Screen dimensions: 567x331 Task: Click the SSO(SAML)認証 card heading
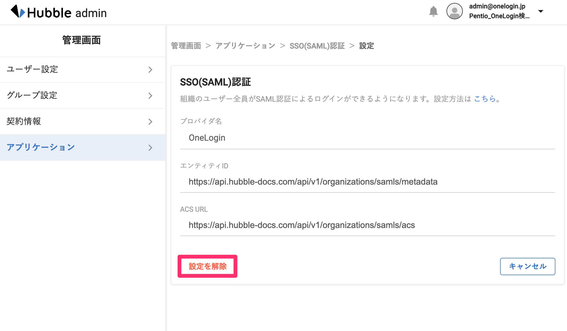(216, 82)
